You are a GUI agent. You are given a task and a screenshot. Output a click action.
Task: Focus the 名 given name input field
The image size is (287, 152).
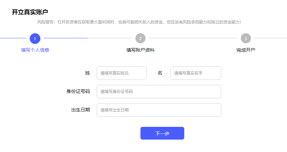tap(196, 73)
